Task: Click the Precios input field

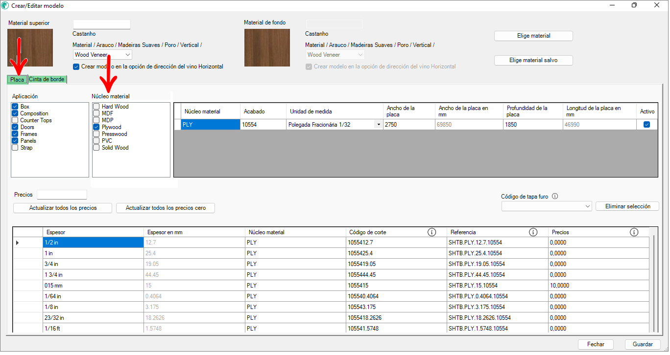Action: [x=62, y=195]
